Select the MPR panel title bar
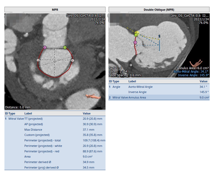 (55, 10)
